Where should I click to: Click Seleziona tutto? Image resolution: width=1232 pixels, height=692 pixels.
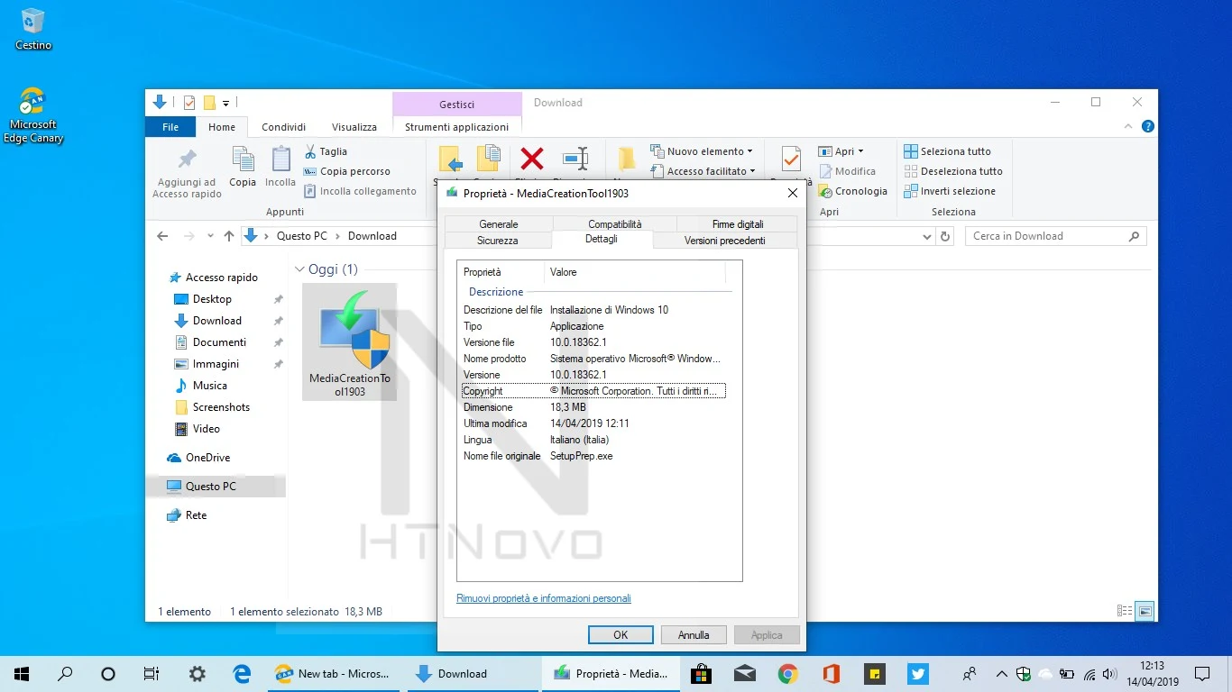click(948, 151)
